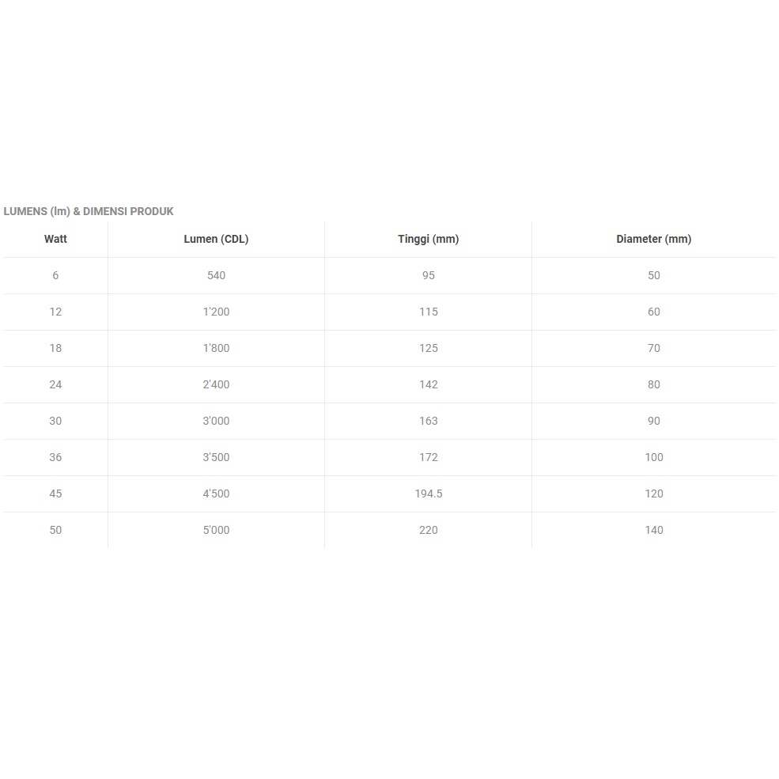Click the 194.5 height value
Screen dimensions: 779x779
[x=428, y=493]
